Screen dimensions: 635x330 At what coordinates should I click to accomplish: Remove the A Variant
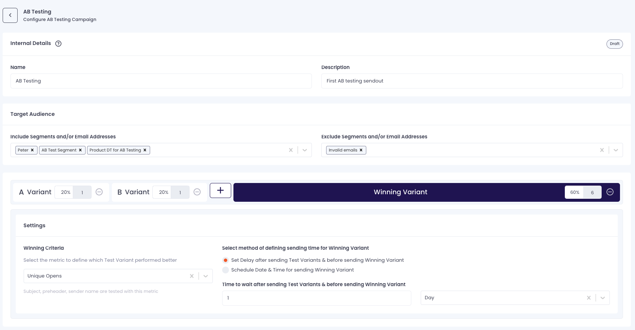99,192
